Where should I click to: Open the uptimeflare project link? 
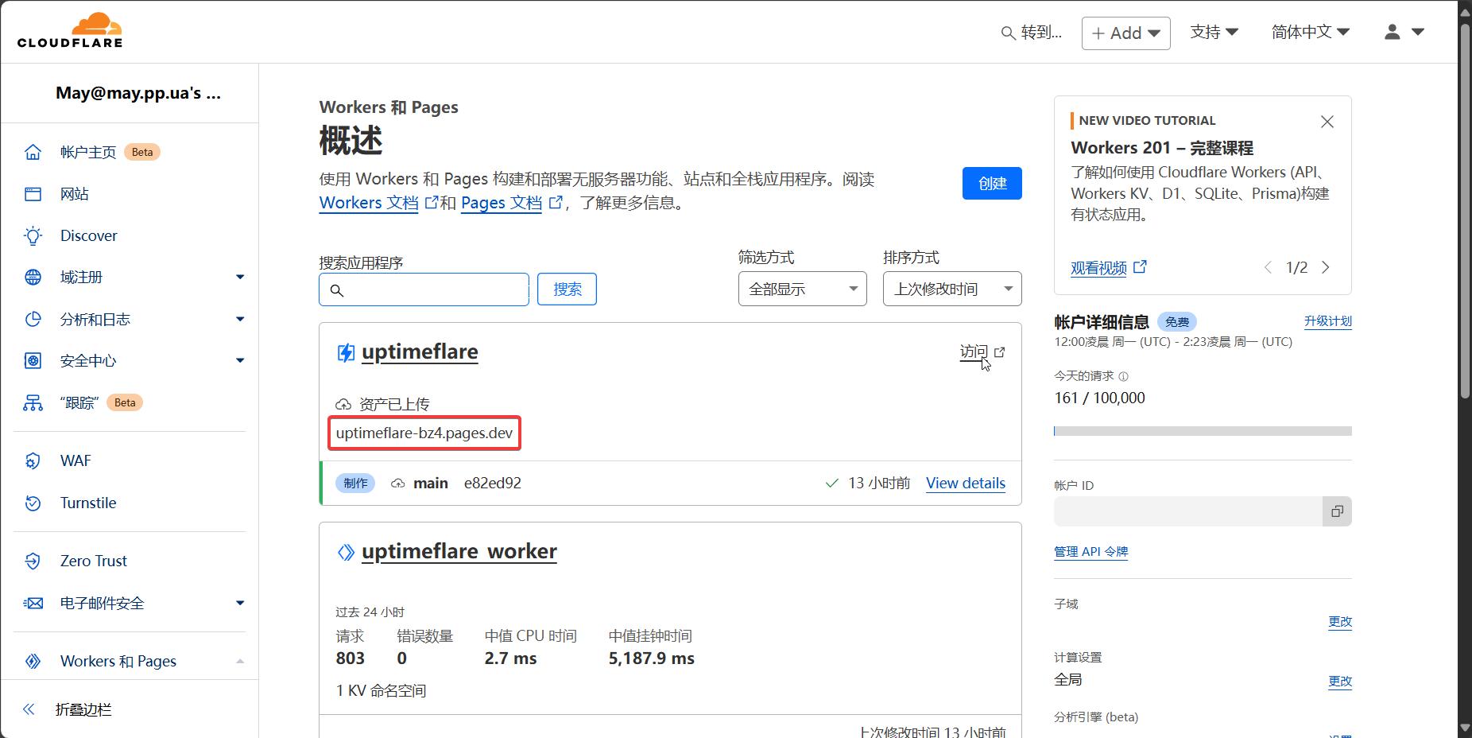(420, 352)
